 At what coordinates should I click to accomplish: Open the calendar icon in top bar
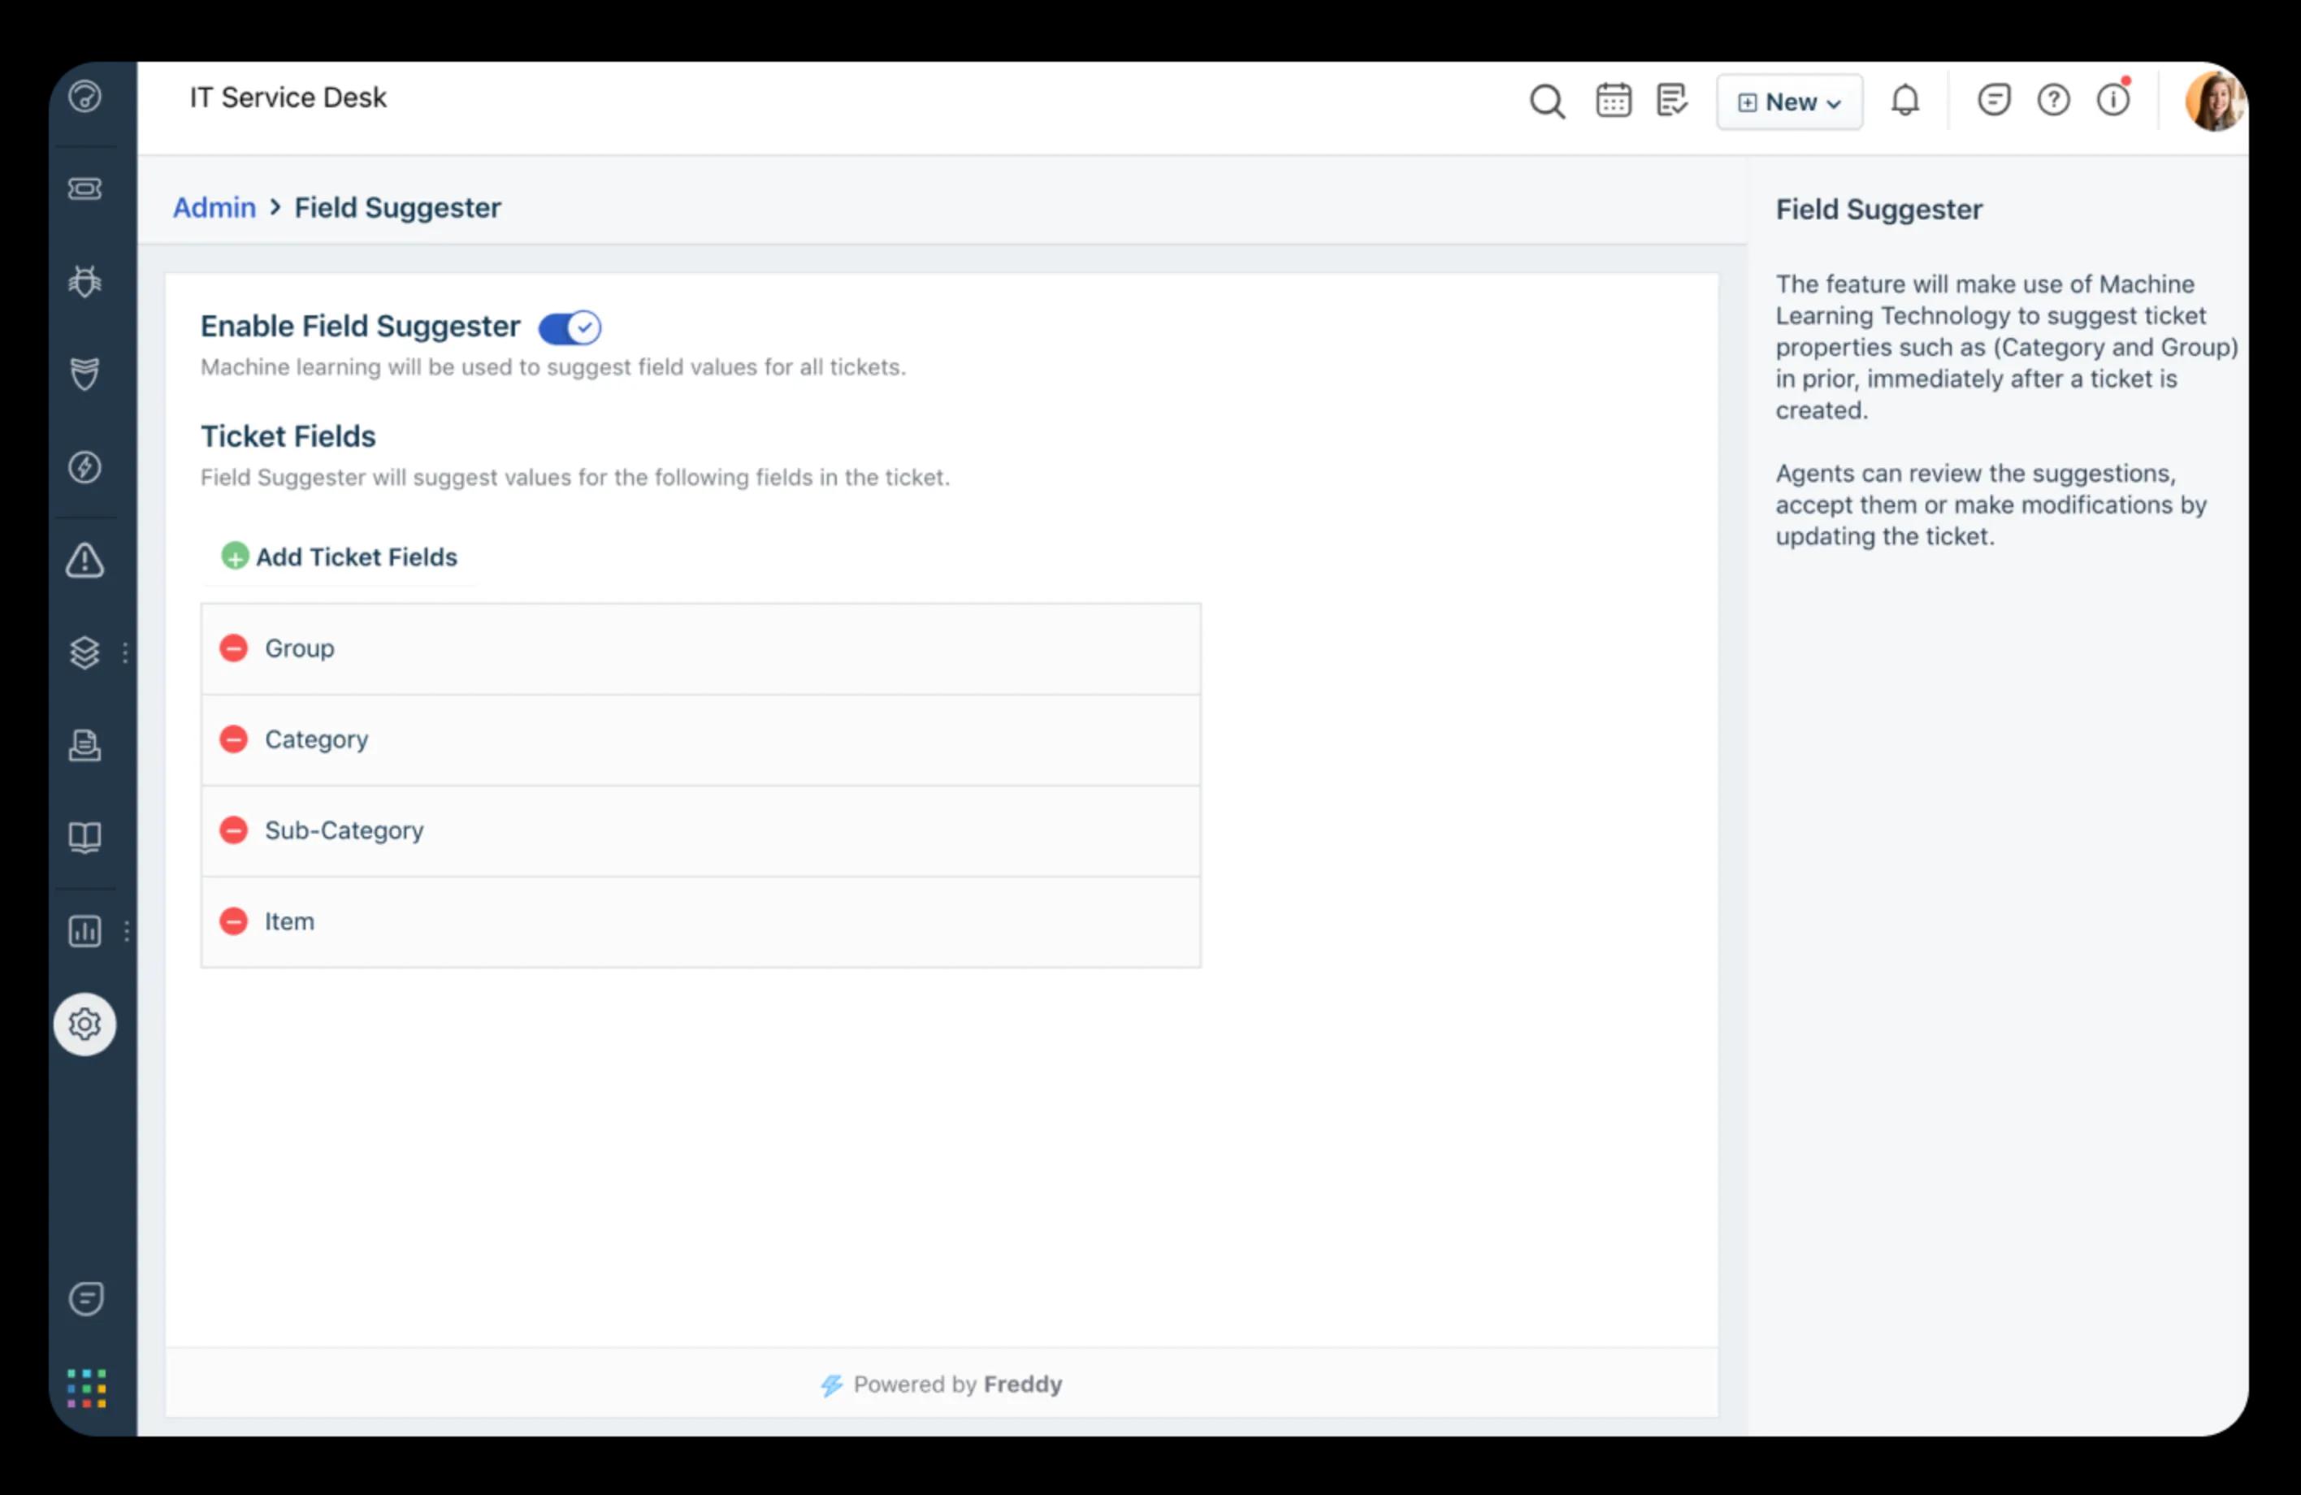1614,100
